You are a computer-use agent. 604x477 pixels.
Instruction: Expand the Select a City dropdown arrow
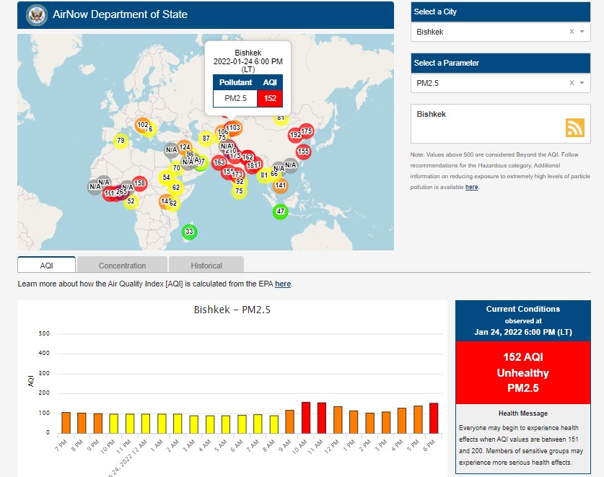[x=582, y=32]
